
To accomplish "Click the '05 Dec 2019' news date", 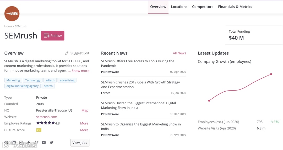I will [x=178, y=114].
